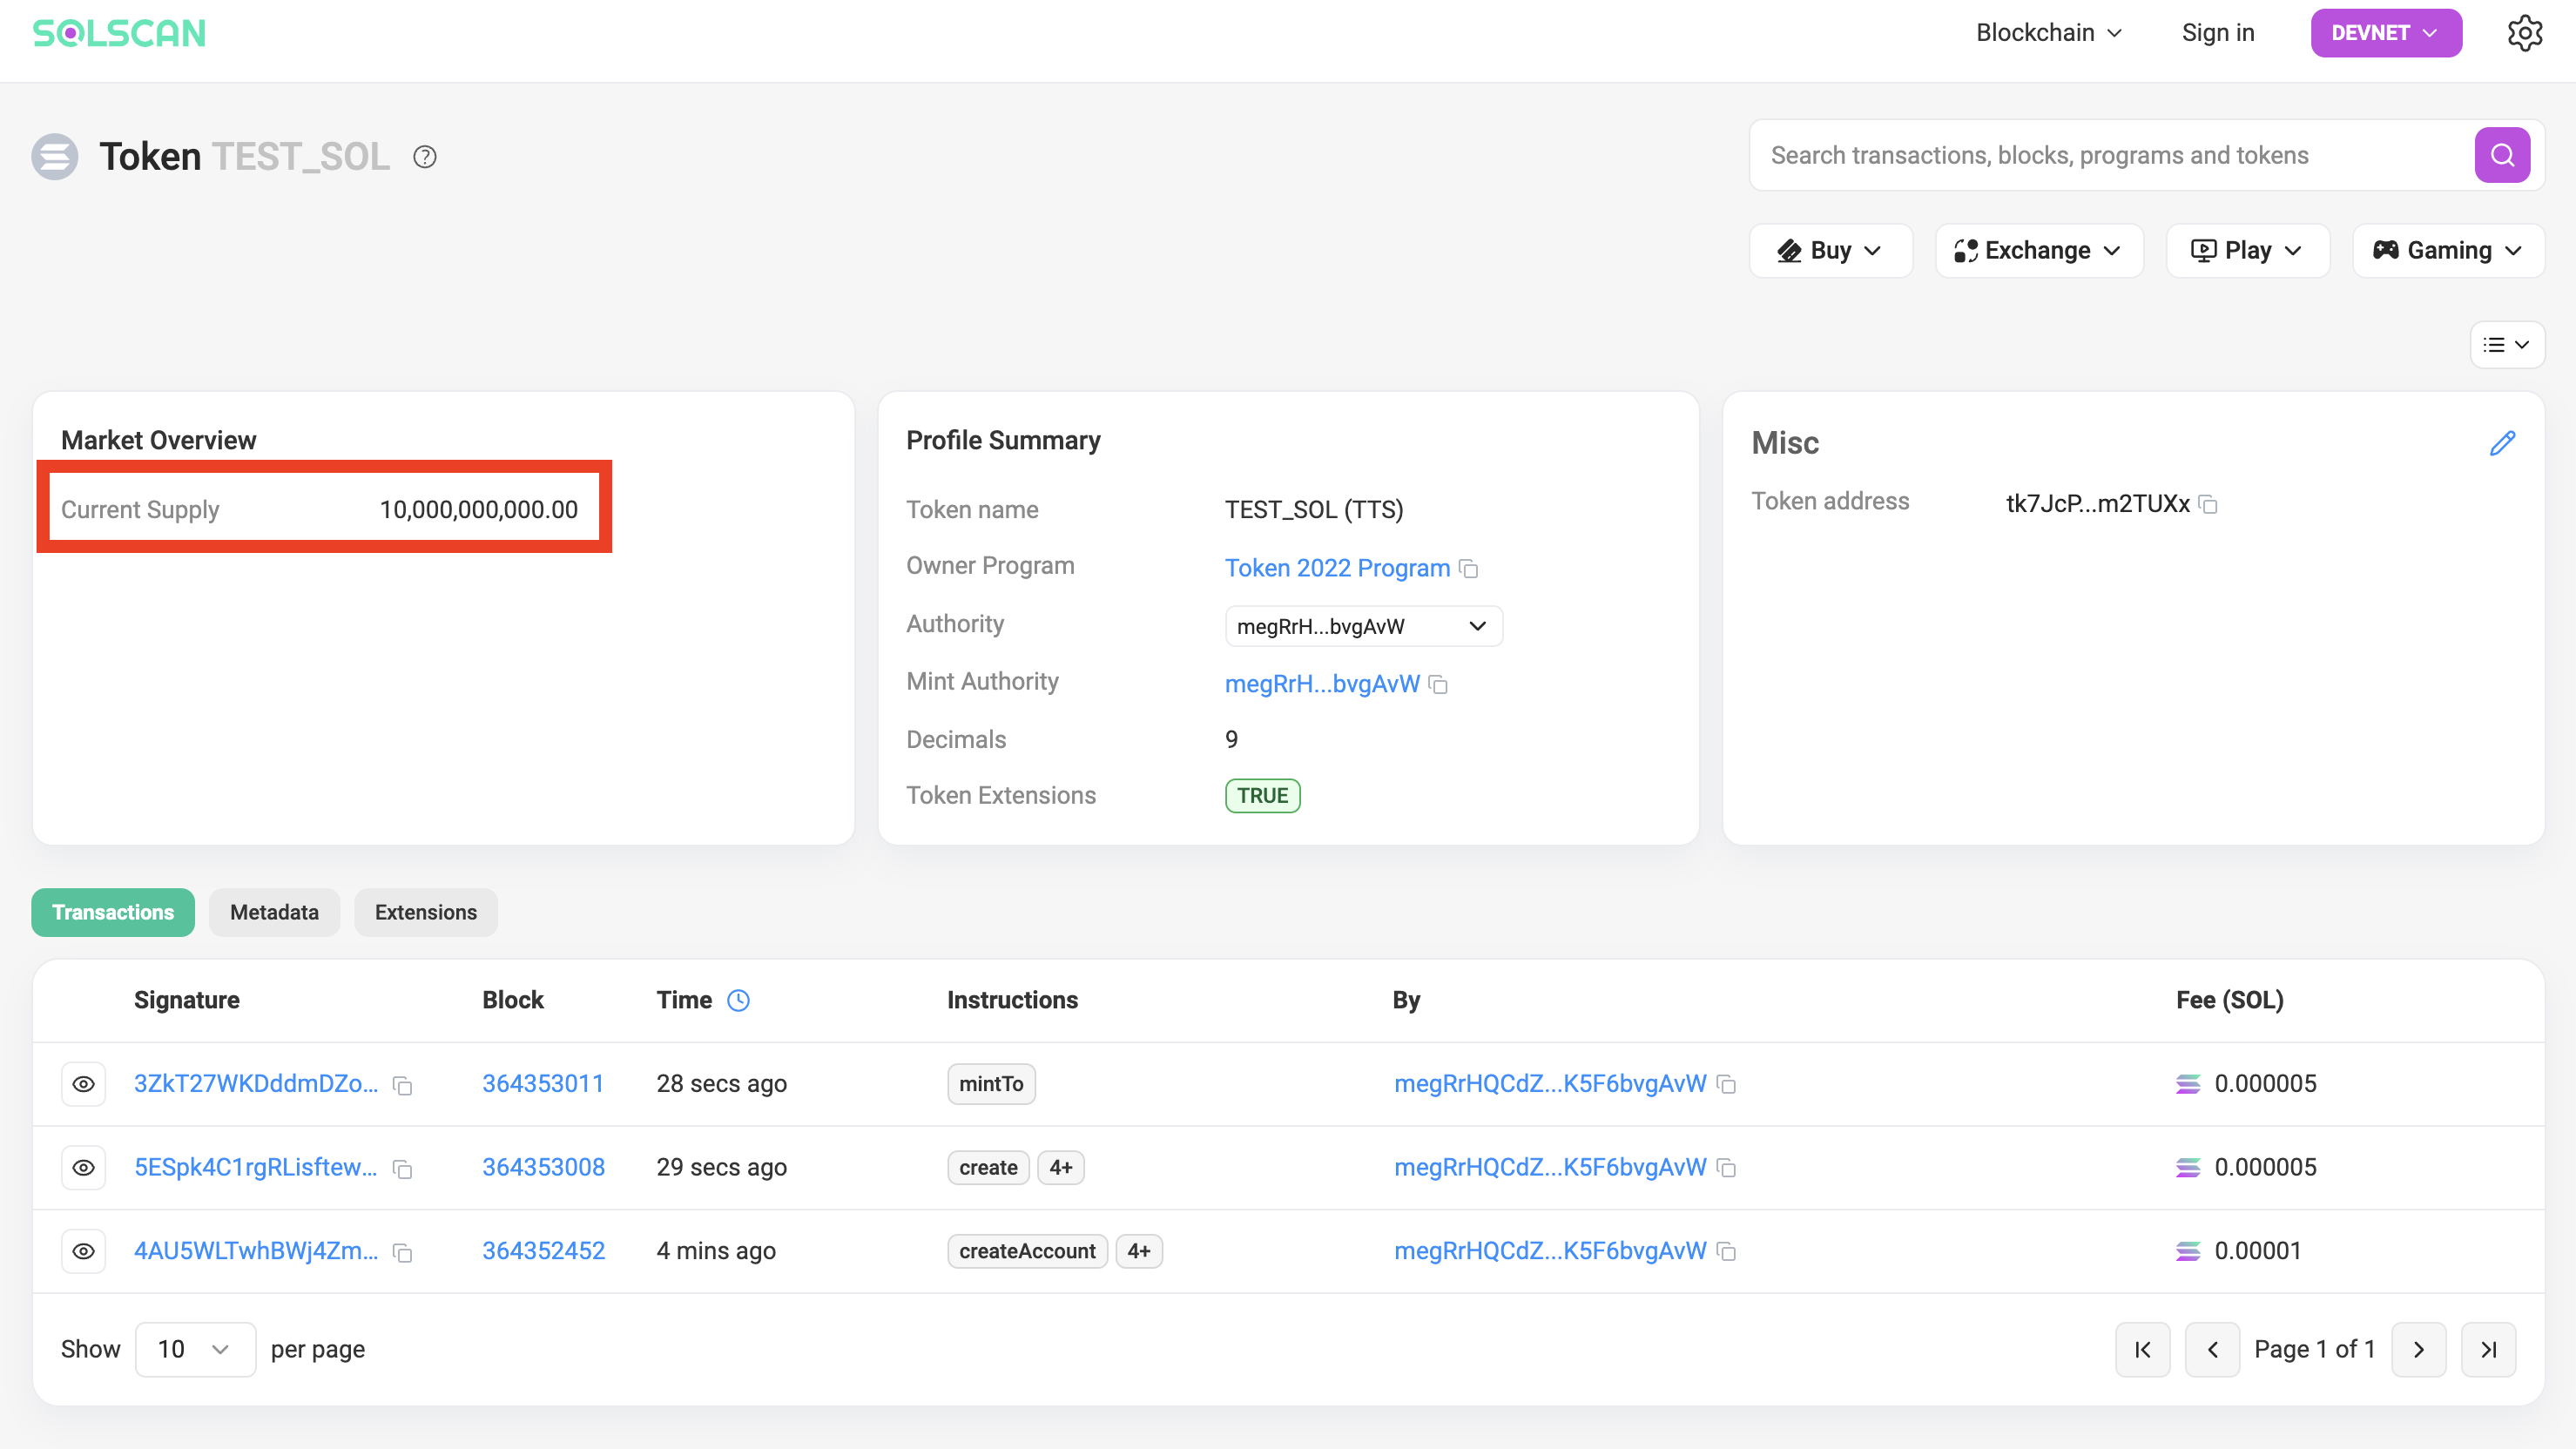The image size is (2576, 1449).
Task: Click the purple search magnifier button
Action: (2501, 155)
